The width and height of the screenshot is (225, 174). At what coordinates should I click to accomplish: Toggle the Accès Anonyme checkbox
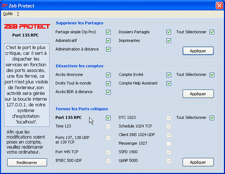point(108,75)
